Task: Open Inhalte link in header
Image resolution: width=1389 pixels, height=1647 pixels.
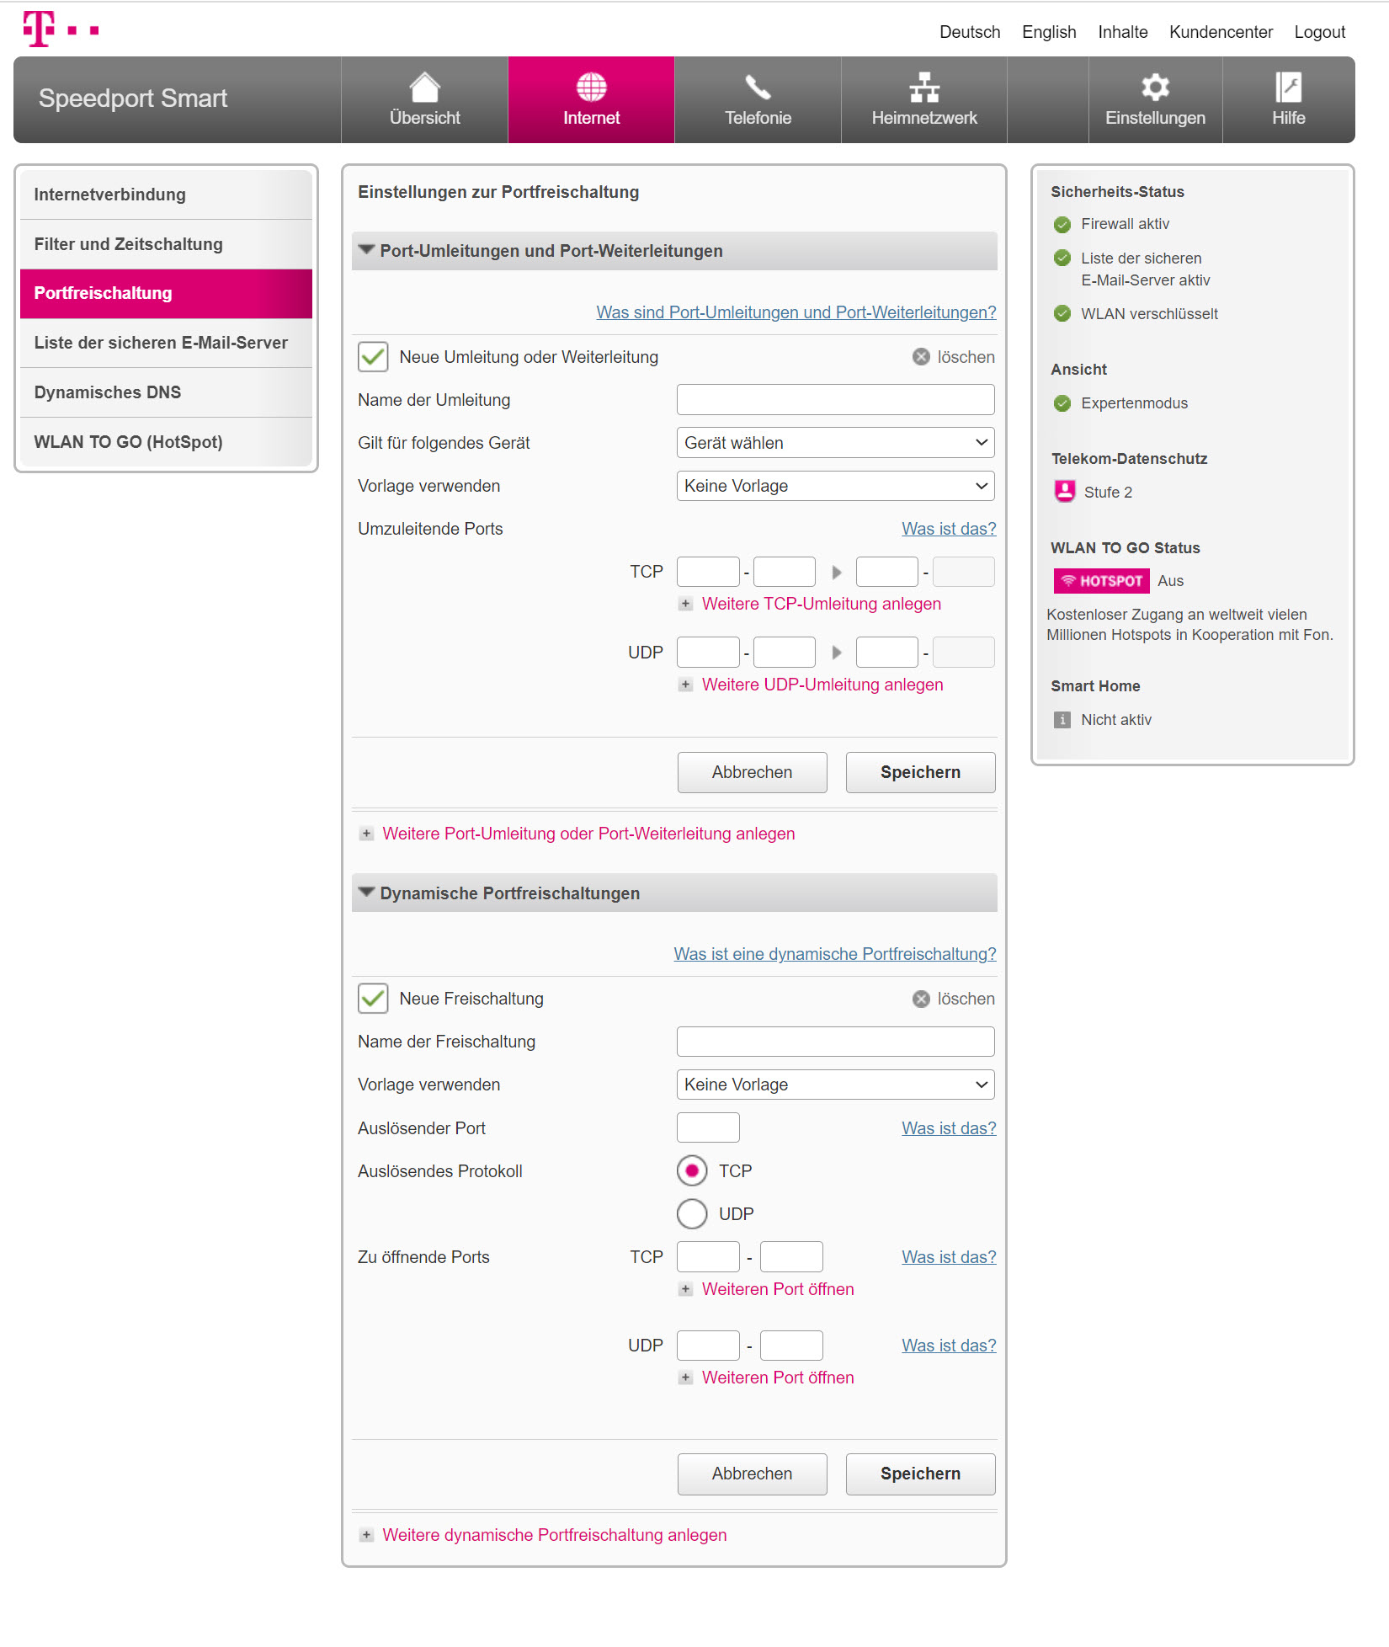Action: point(1123,32)
